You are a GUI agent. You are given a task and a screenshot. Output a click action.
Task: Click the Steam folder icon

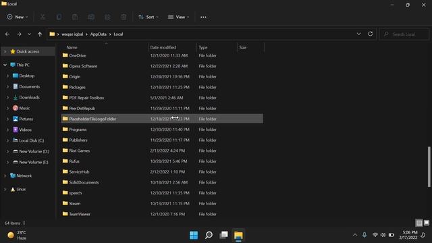65,203
